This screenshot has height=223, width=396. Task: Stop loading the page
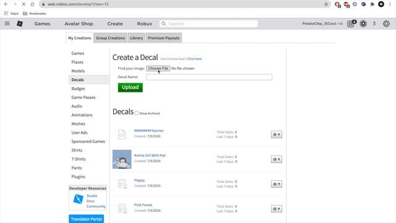click(x=24, y=4)
